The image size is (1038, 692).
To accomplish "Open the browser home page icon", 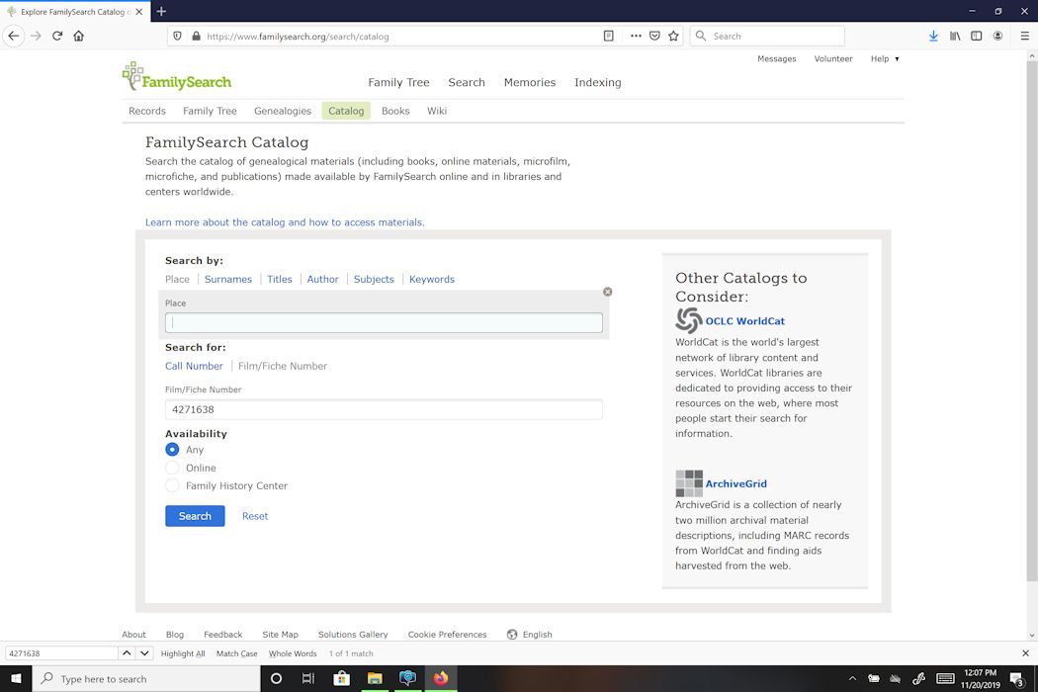I will (x=79, y=36).
